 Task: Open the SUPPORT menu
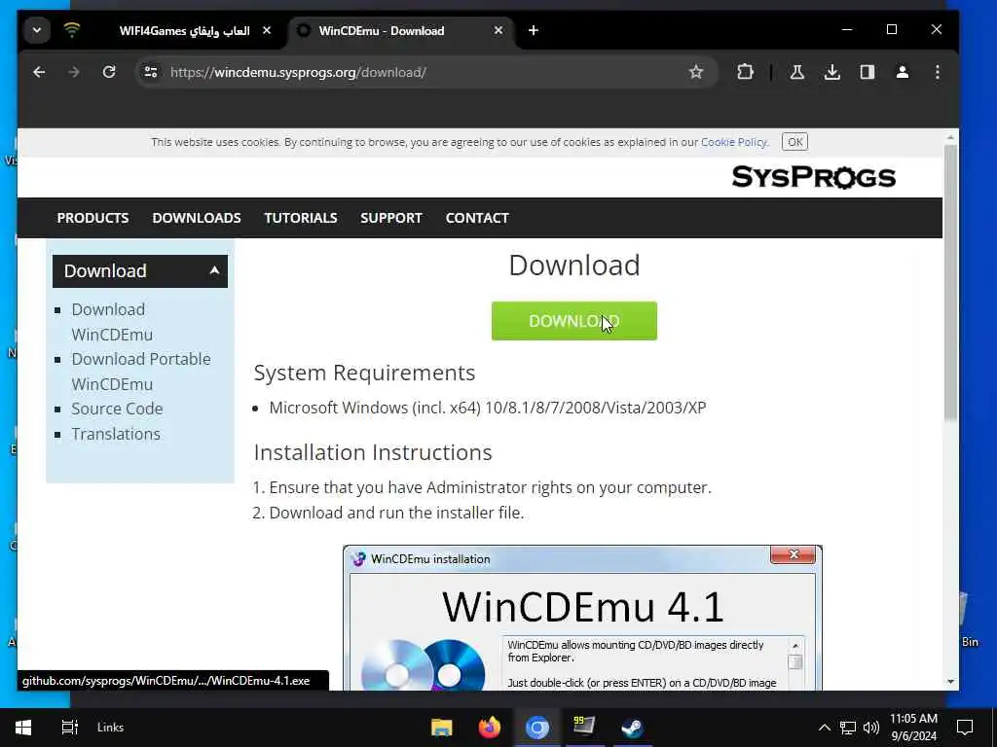[391, 218]
